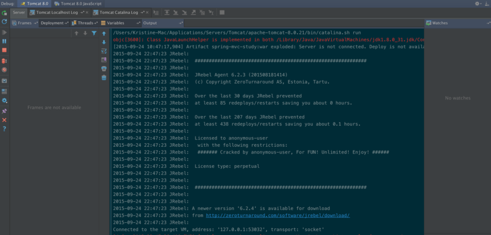Open the debugger settings gear dropdown
This screenshot has width=491, height=235.
(x=4, y=101)
